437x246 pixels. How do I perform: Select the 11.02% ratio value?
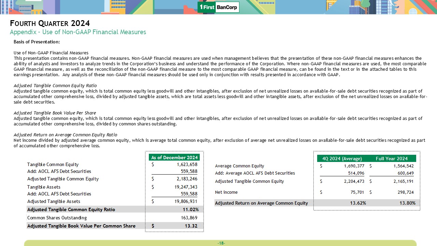pyautogui.click(x=191, y=209)
